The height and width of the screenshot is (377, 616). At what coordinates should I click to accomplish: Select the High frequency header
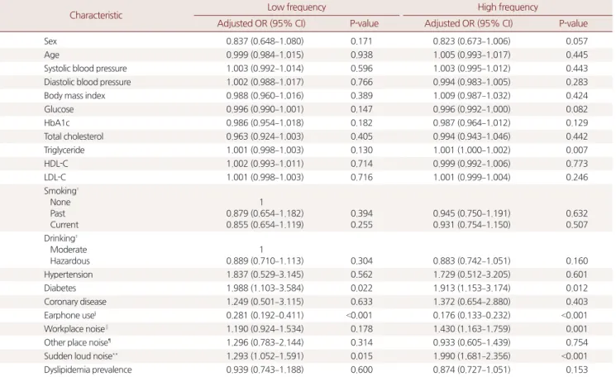coord(508,7)
